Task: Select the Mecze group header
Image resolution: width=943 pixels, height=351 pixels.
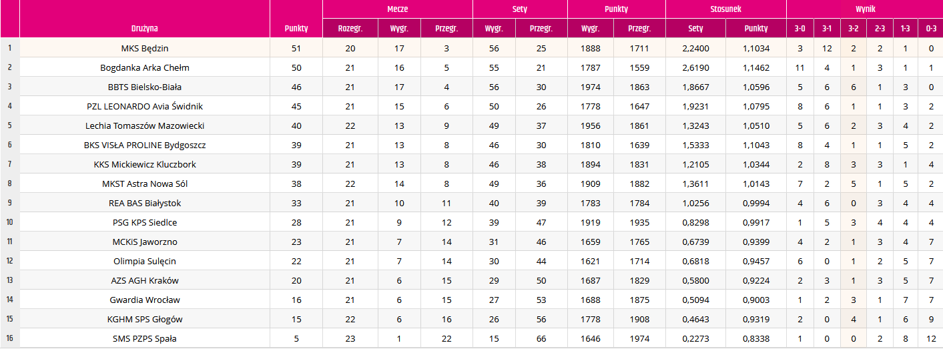Action: pyautogui.click(x=398, y=9)
